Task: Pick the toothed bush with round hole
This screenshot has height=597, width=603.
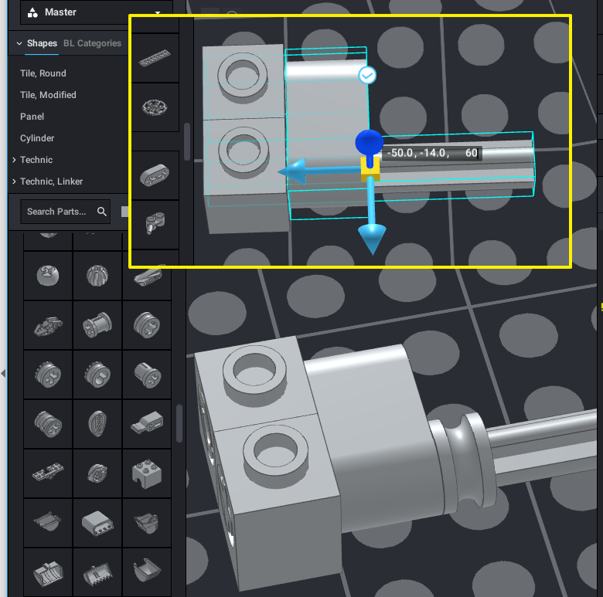Action: pyautogui.click(x=97, y=375)
